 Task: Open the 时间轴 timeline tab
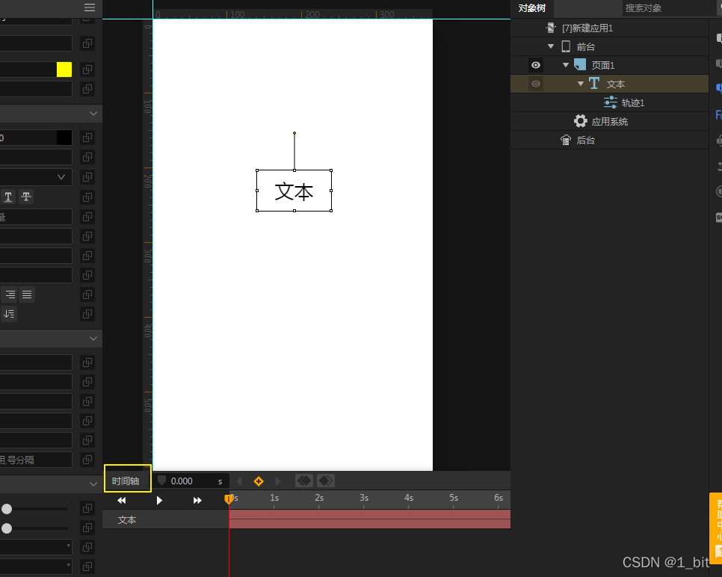[x=126, y=481]
